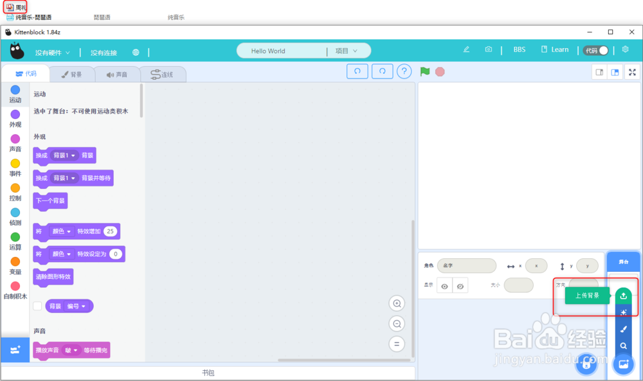Click the show sprite eye icon
The width and height of the screenshot is (643, 381).
click(444, 286)
